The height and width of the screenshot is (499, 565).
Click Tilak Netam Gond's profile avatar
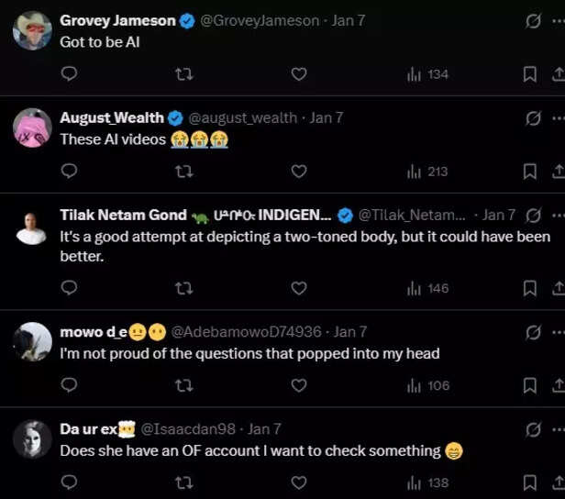32,229
